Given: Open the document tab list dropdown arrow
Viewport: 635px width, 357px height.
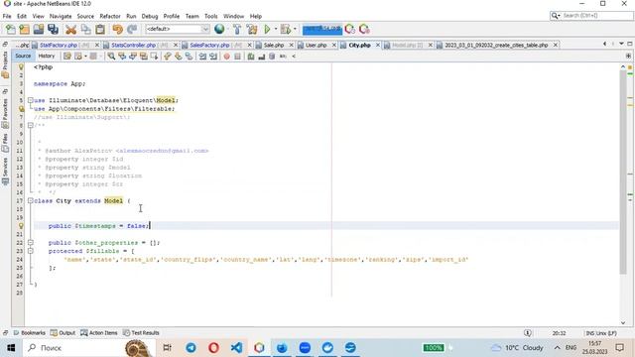Looking at the screenshot, I should 621,44.
